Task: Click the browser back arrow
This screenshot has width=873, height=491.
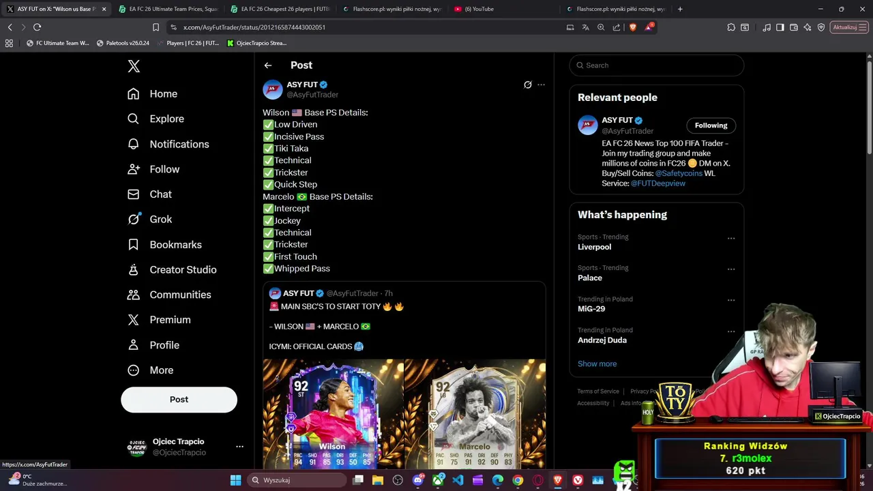Action: point(10,27)
